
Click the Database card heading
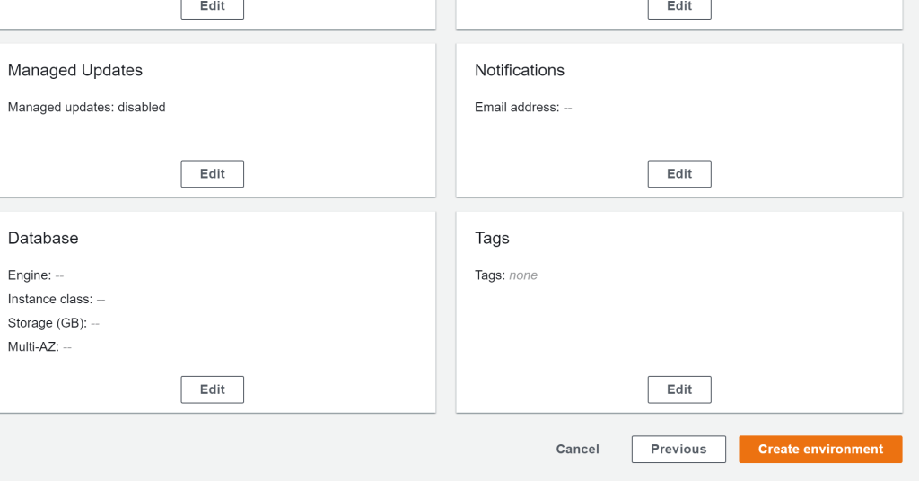(x=43, y=238)
